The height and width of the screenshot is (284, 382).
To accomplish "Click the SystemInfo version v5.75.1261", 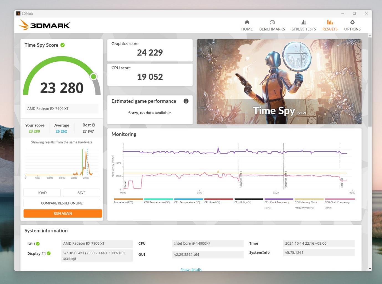I will point(319,252).
